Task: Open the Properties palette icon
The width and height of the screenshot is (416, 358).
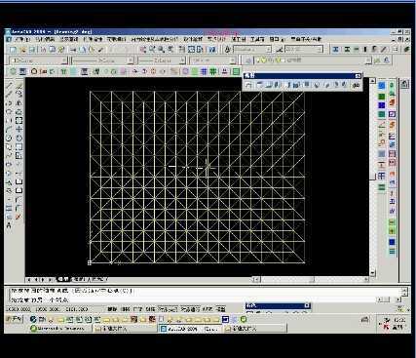Action: click(182, 50)
